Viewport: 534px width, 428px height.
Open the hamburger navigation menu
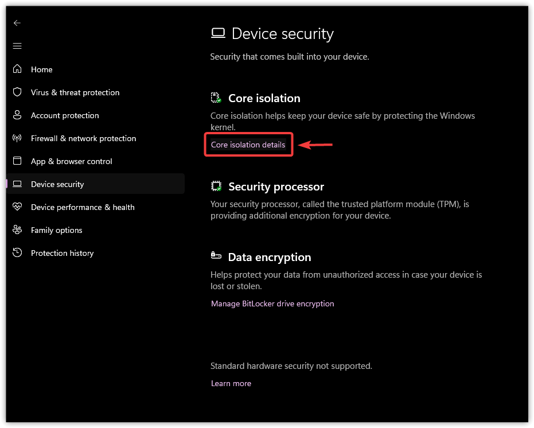[17, 46]
